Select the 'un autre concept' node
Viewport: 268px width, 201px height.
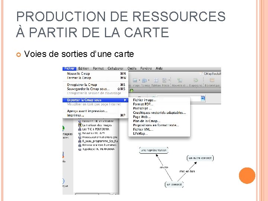tap(200, 158)
